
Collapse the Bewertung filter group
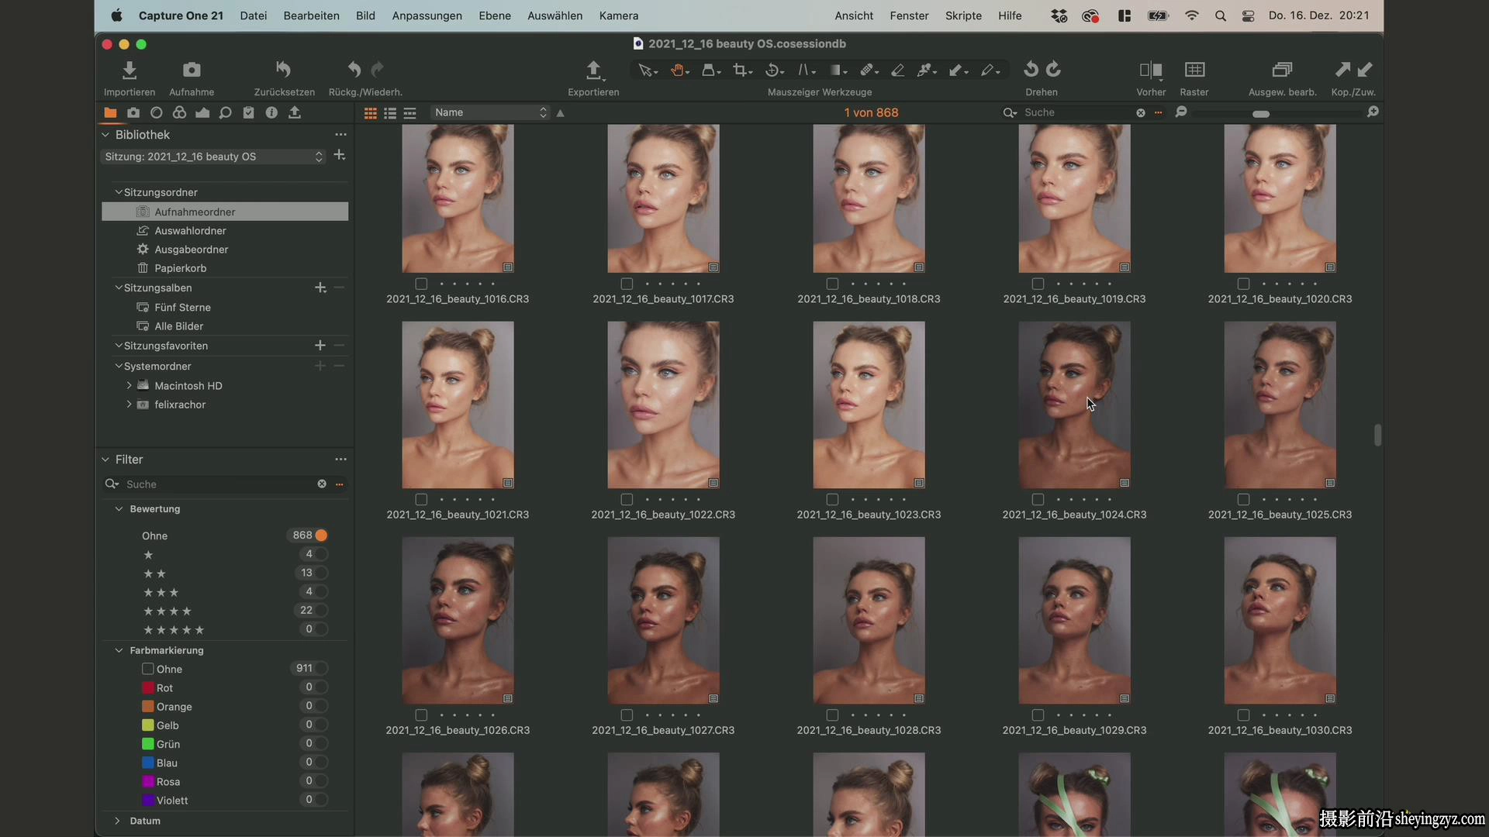click(119, 509)
